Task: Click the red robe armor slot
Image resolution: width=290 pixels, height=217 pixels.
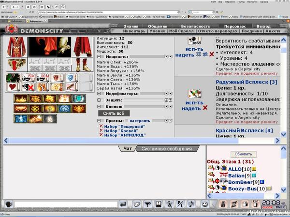Action: click(16, 47)
